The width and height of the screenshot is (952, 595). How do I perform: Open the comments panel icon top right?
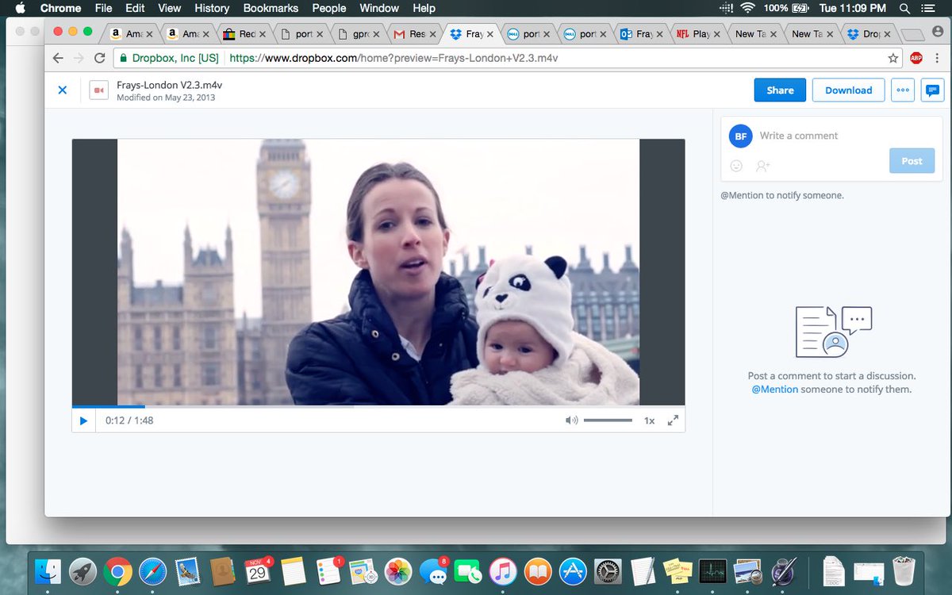pos(932,90)
